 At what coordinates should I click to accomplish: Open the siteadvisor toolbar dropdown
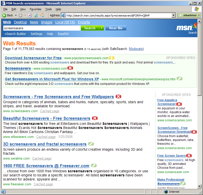199,15
